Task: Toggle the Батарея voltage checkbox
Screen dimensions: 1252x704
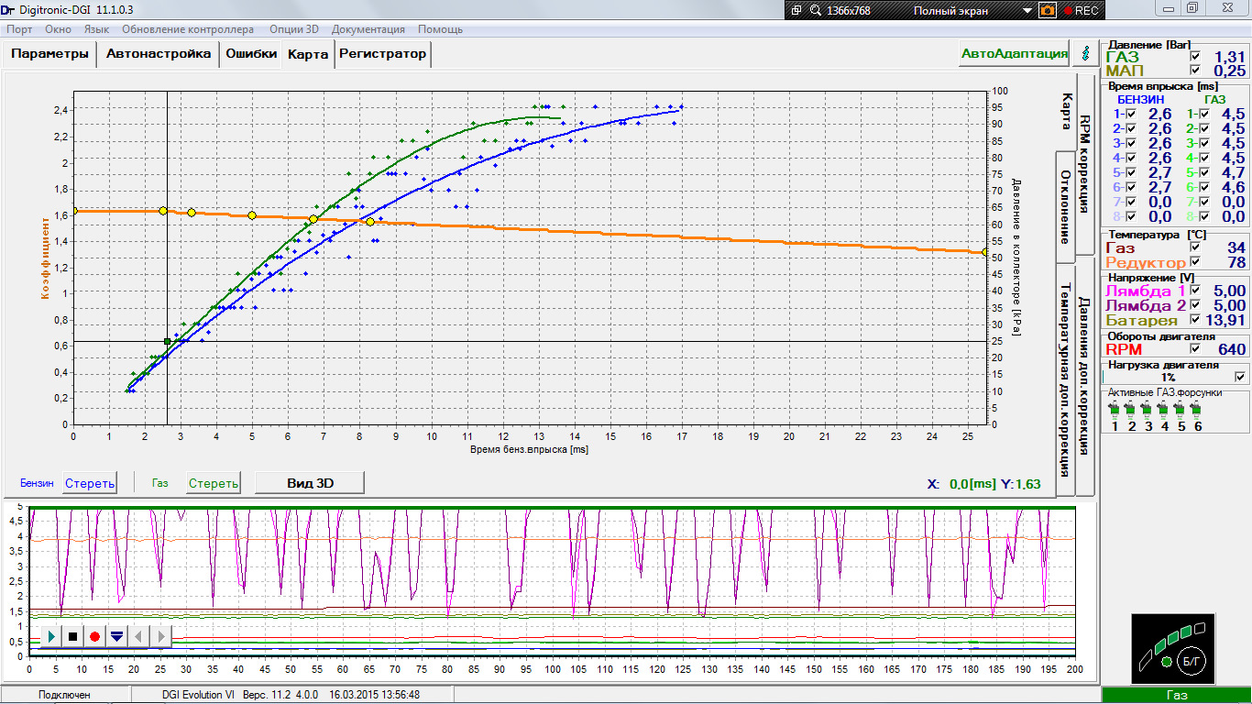Action: (1194, 320)
